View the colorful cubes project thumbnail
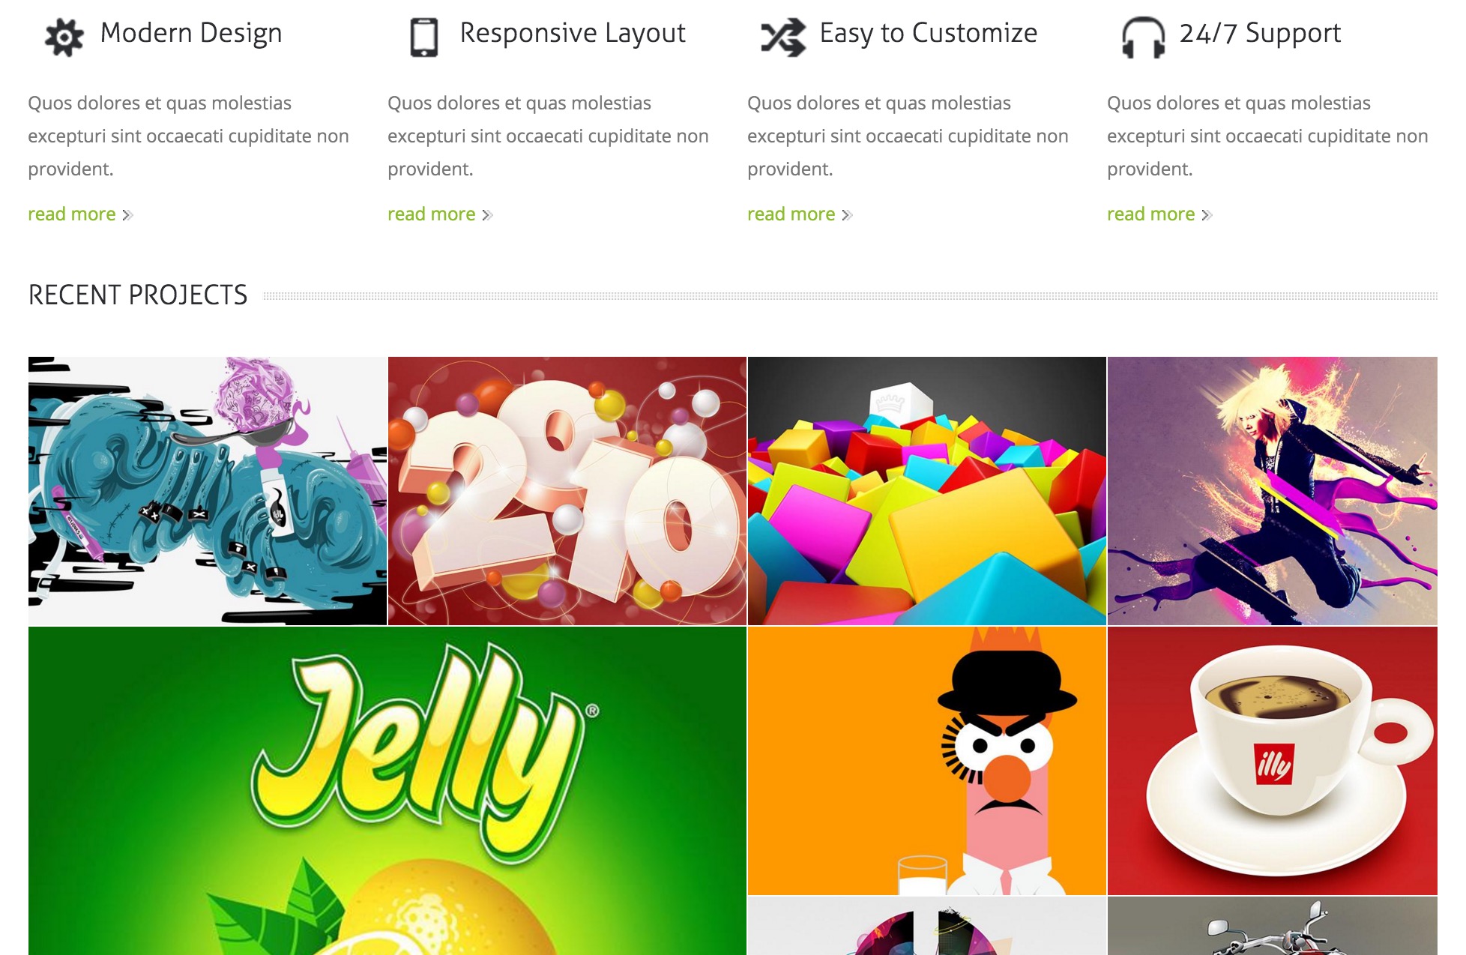 click(927, 491)
